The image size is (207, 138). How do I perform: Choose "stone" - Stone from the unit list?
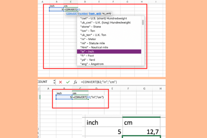[109, 27]
